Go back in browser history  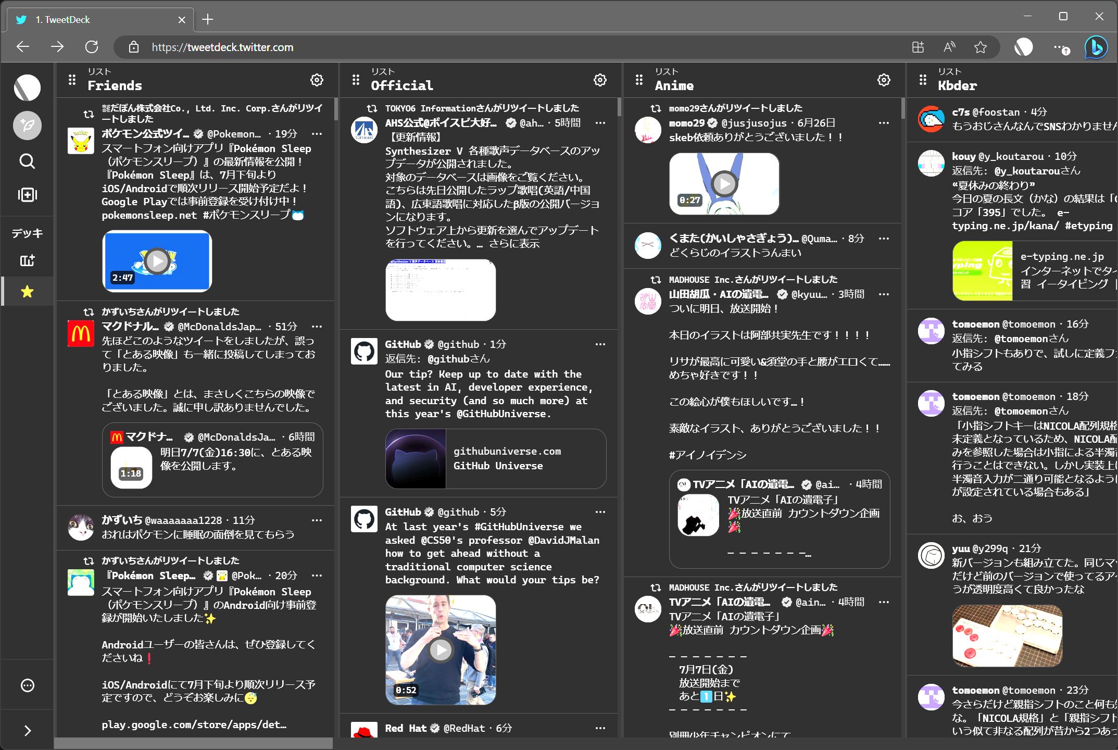click(x=23, y=47)
